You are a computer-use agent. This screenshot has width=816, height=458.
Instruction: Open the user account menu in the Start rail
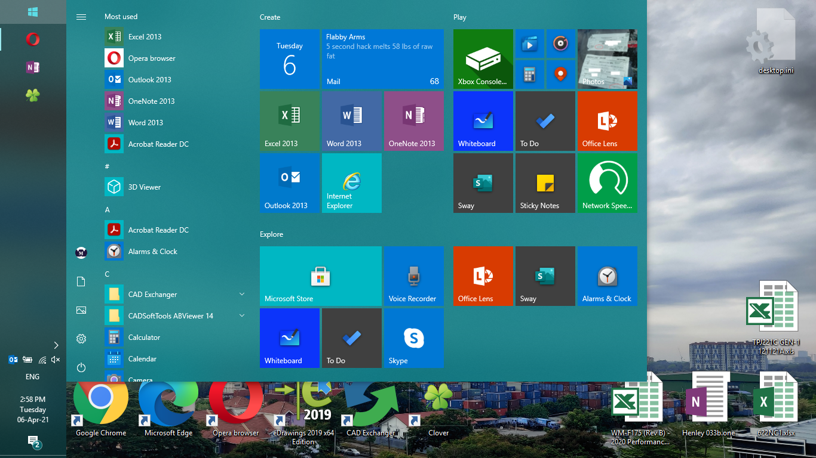pyautogui.click(x=81, y=253)
